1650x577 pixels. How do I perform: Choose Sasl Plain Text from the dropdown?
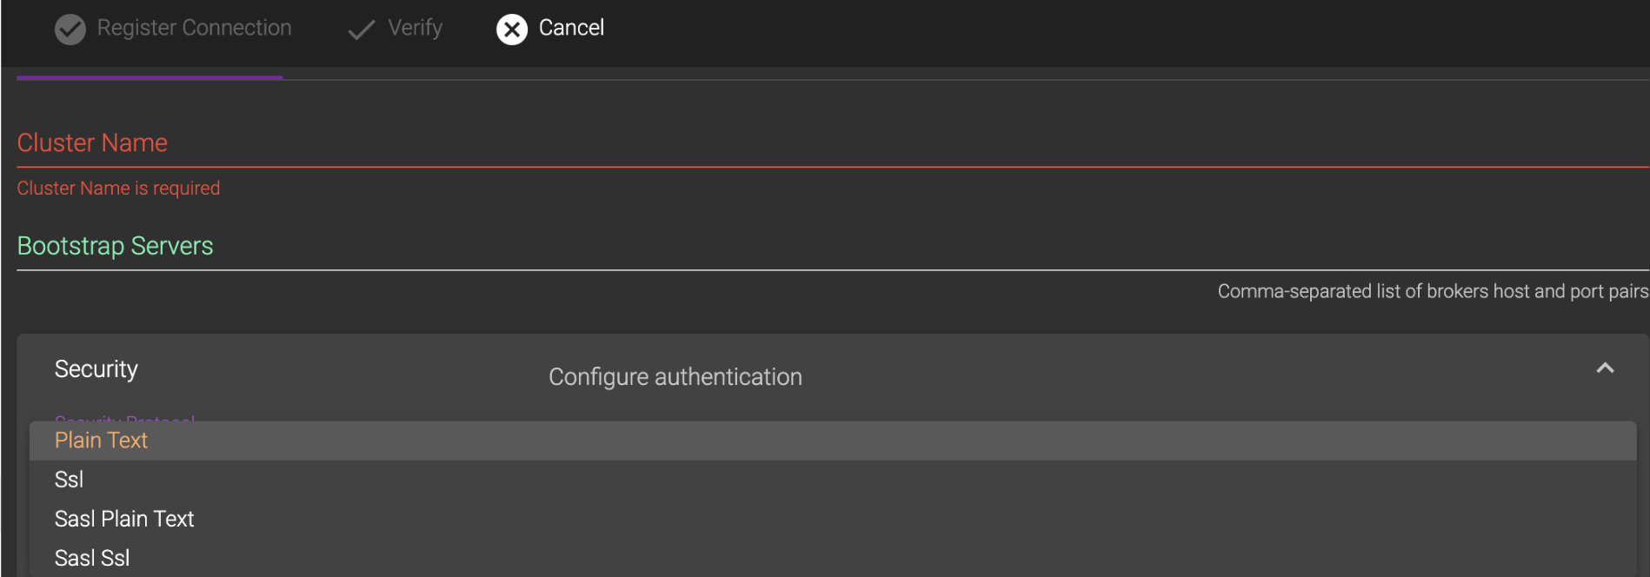[x=124, y=518]
